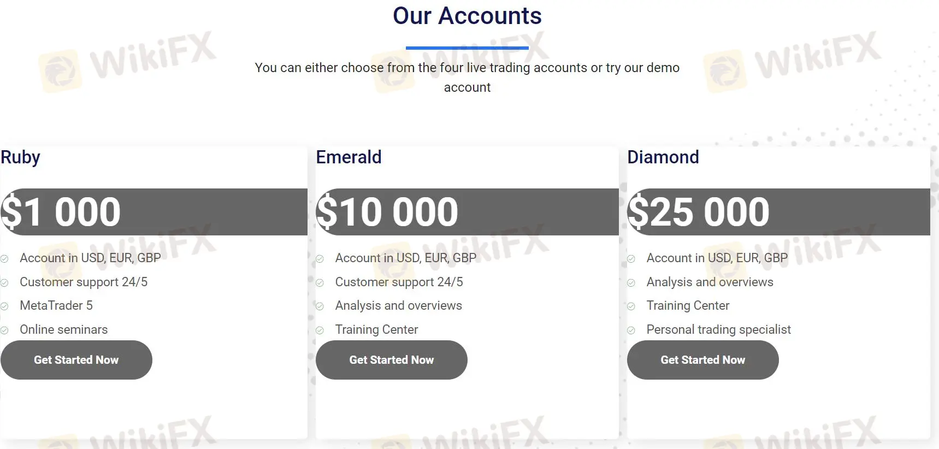Click the Diamond plan's Get Started Now button
This screenshot has width=939, height=449.
(703, 360)
